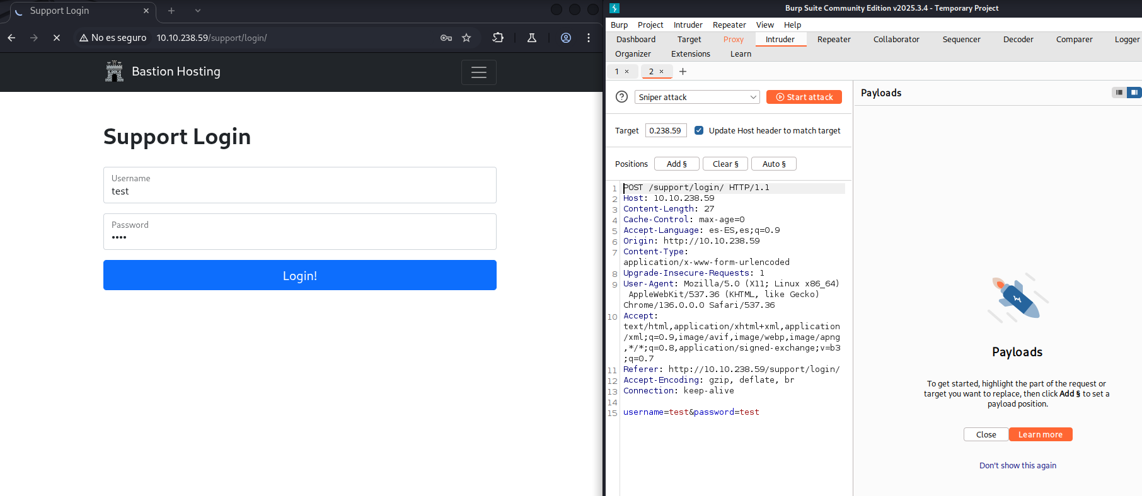Click the Add § button
The height and width of the screenshot is (496, 1142).
click(677, 164)
